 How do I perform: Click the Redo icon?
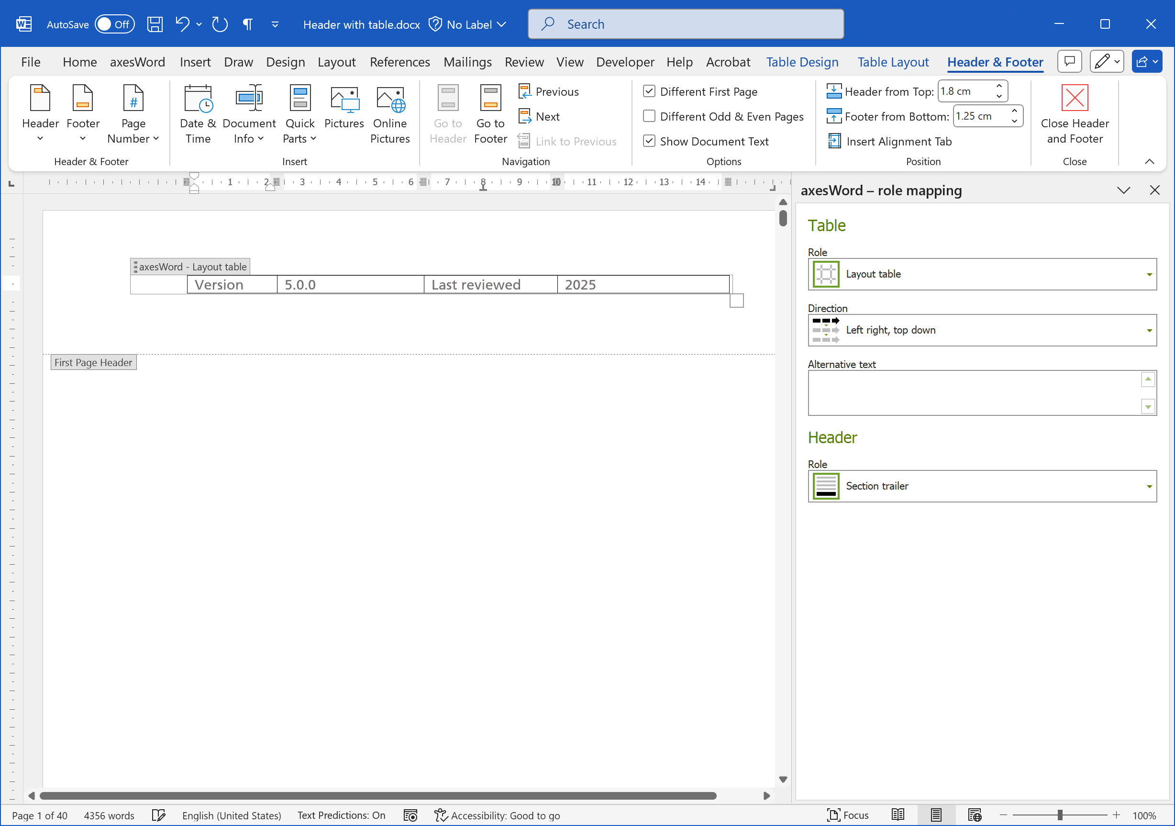coord(220,24)
